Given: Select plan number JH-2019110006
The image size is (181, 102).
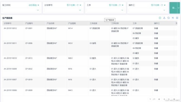Looking at the screenshot, I should coord(10,90).
